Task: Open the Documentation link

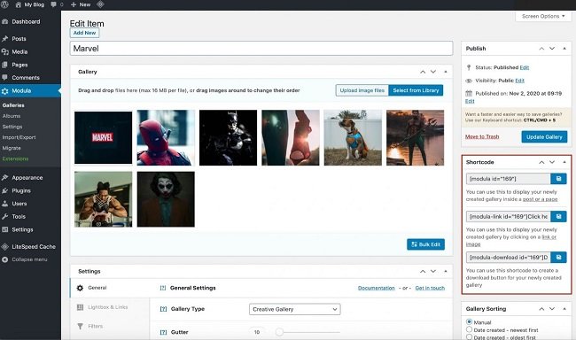Action: point(376,288)
